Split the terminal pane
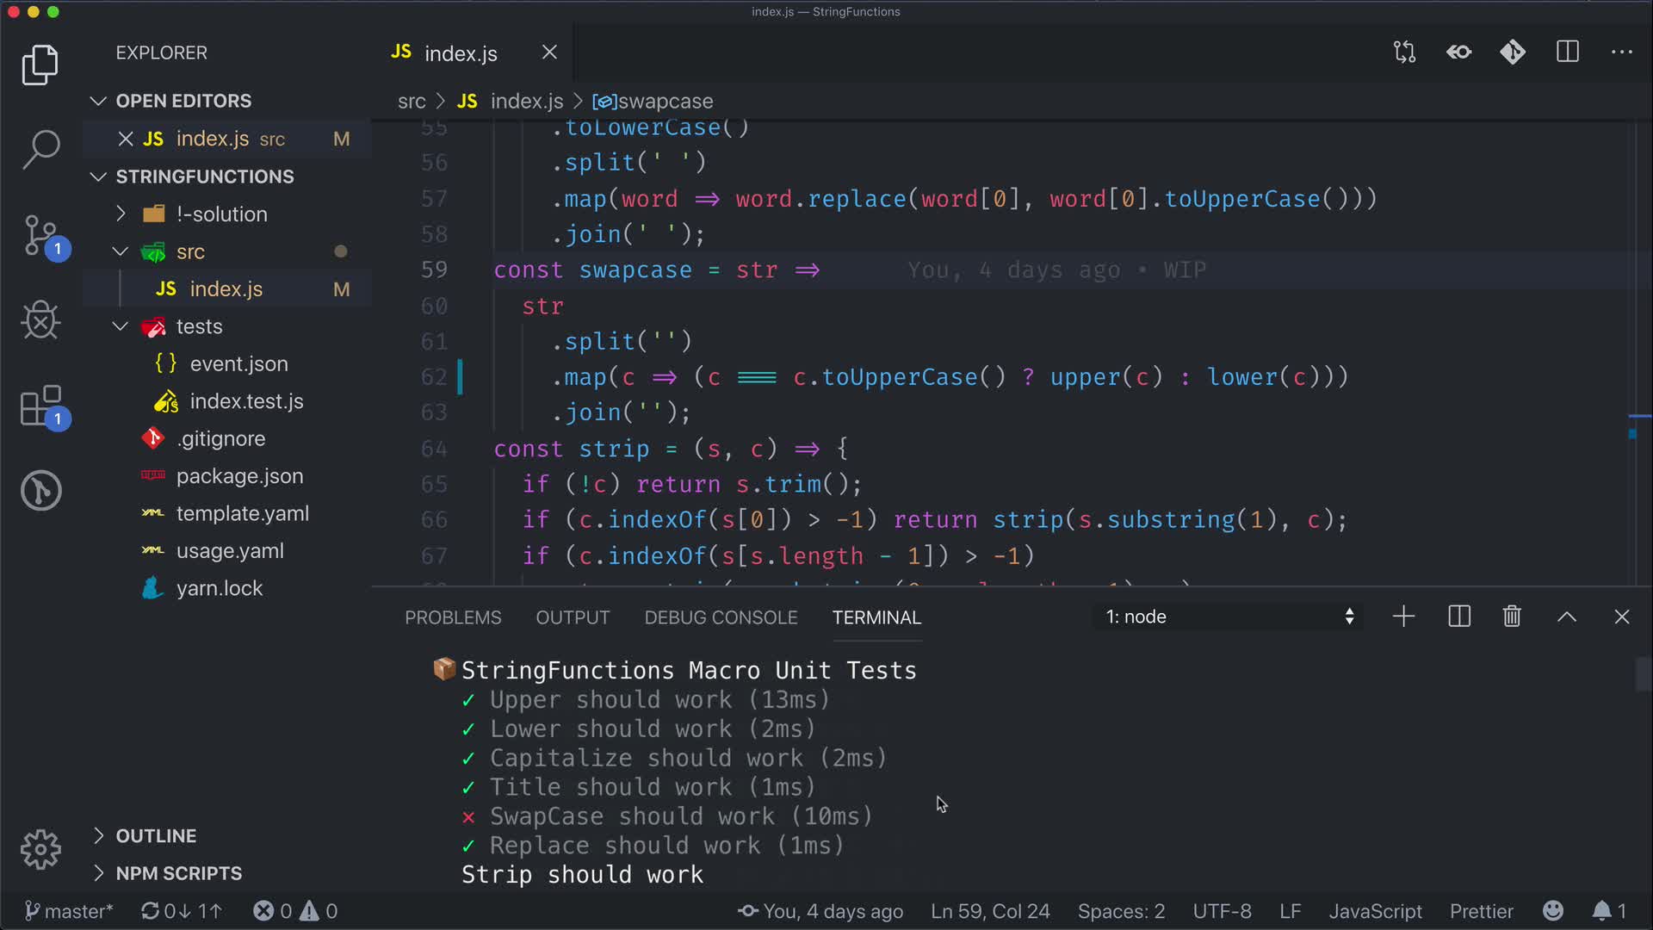Image resolution: width=1653 pixels, height=930 pixels. [1459, 617]
